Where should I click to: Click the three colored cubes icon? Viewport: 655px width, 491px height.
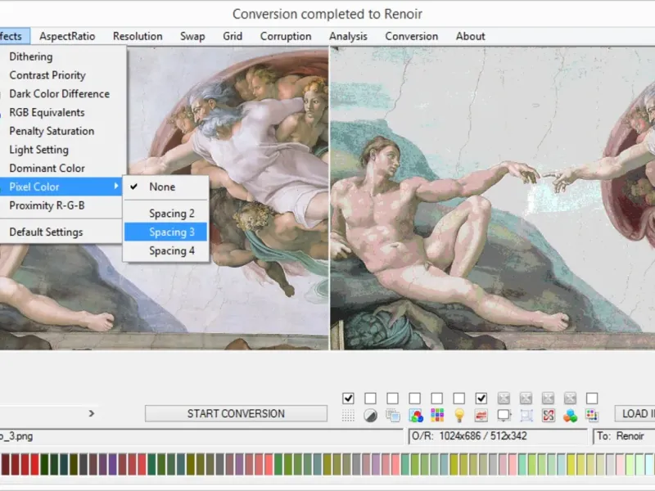pos(571,416)
